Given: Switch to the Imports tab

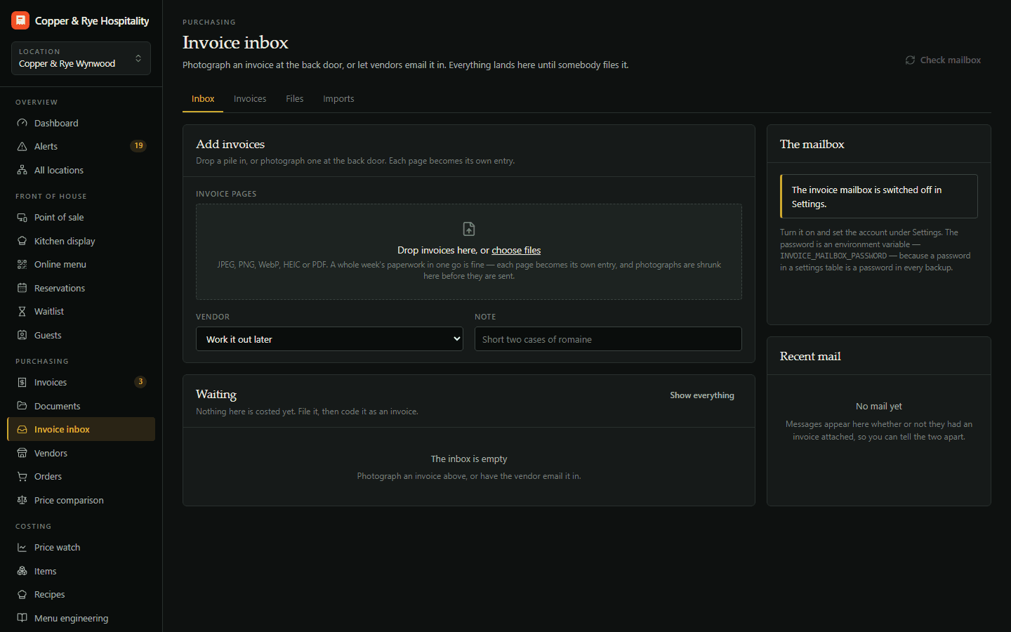Looking at the screenshot, I should pos(338,99).
